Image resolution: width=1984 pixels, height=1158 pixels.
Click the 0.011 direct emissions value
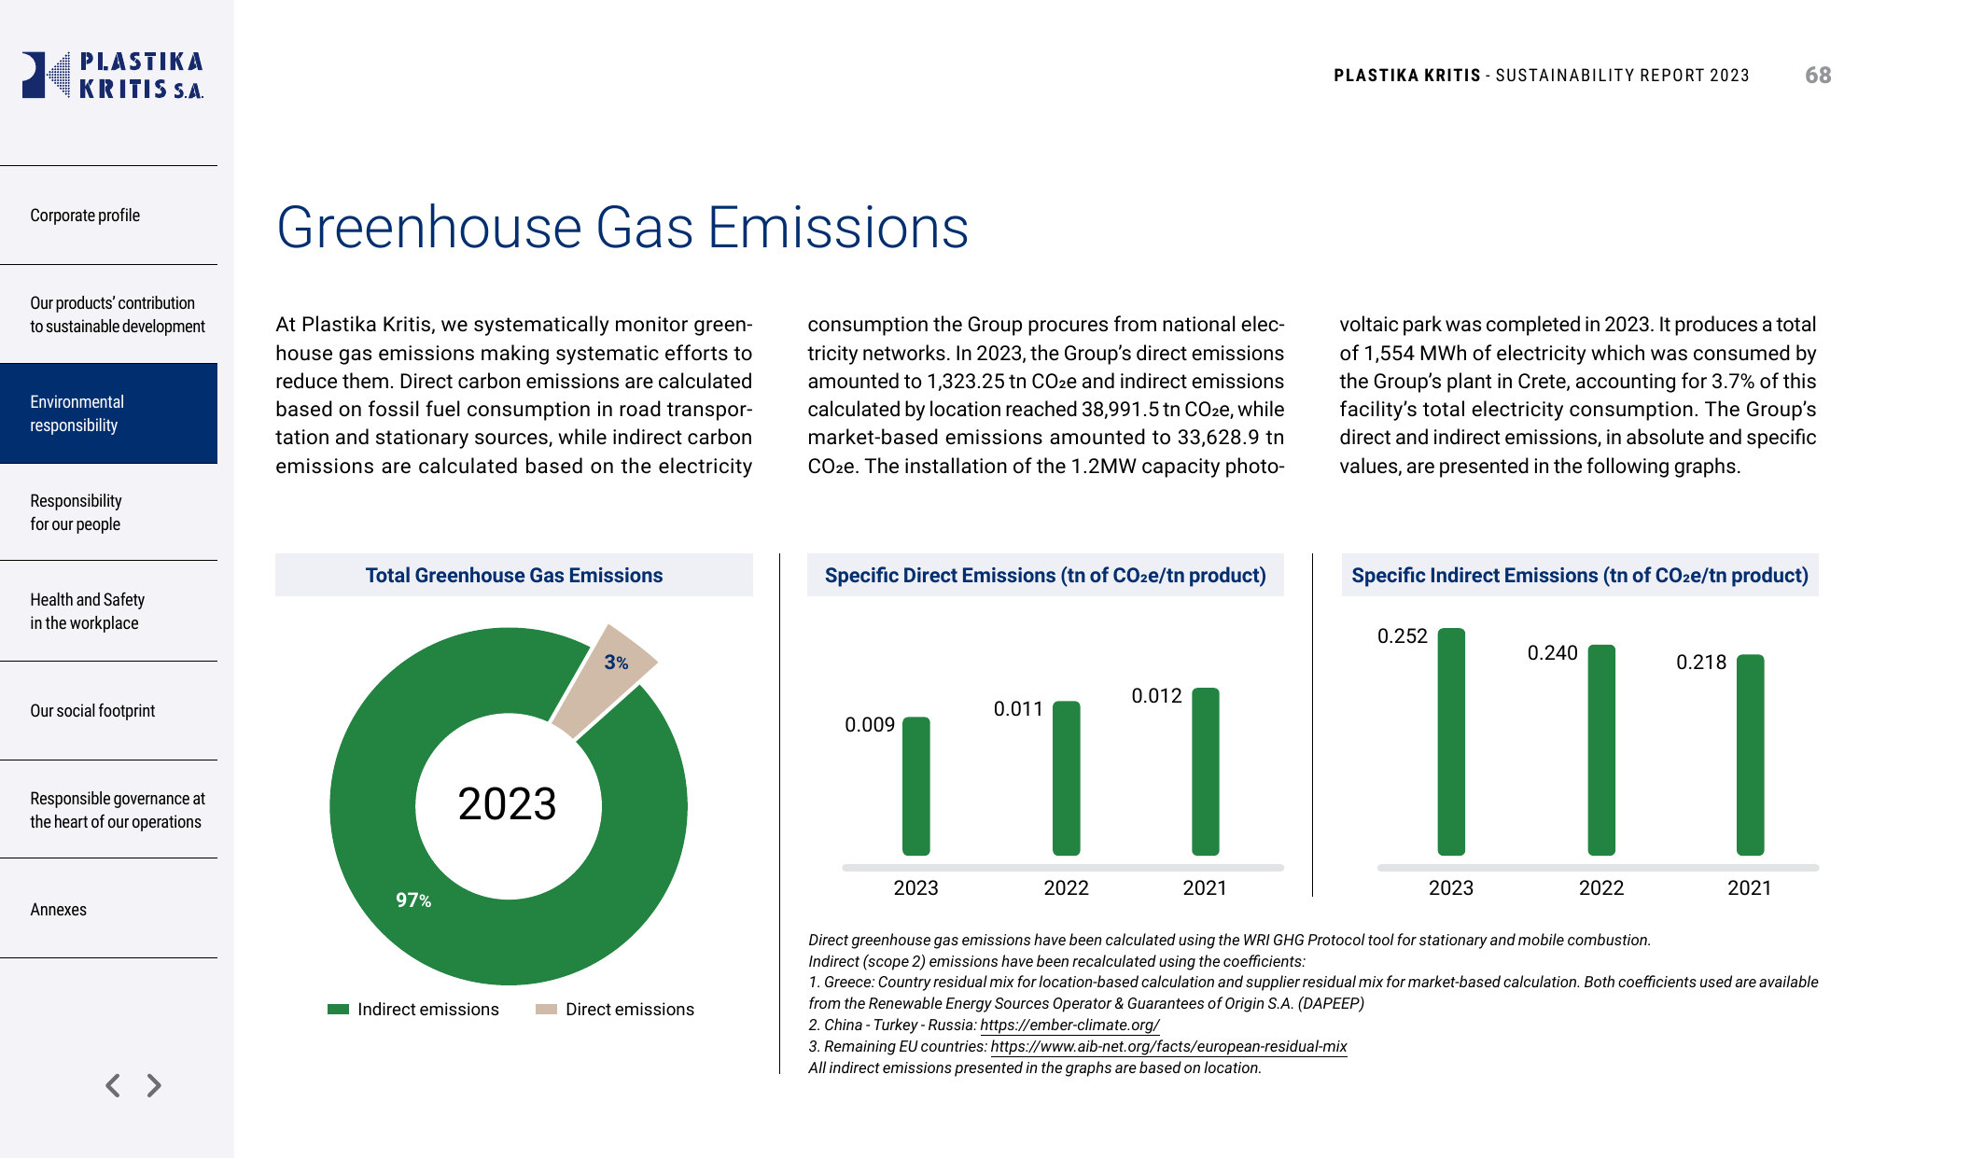[x=1018, y=708]
